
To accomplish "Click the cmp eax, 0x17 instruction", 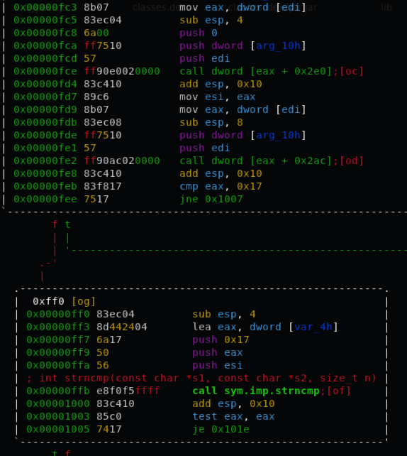I will 221,186.
